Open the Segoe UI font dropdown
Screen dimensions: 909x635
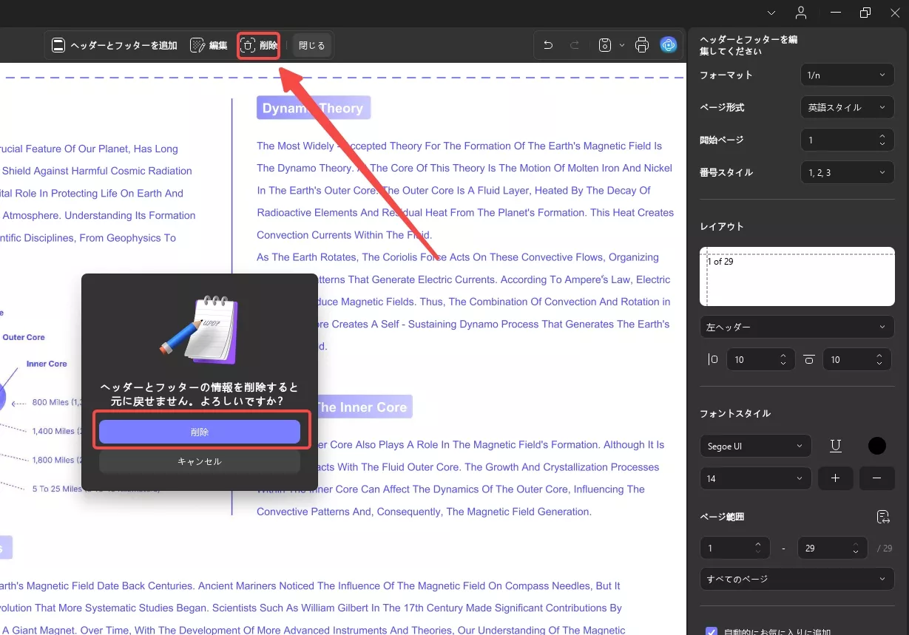click(755, 446)
